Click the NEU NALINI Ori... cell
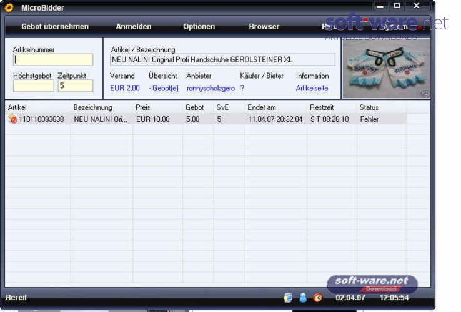 (101, 119)
